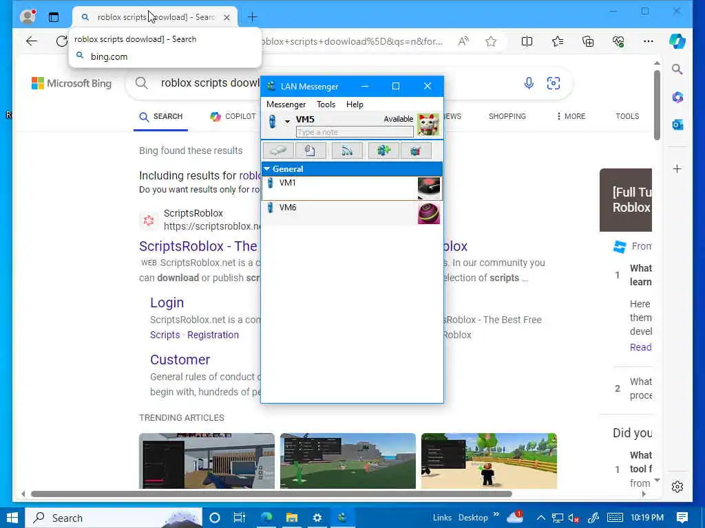The height and width of the screenshot is (528, 705).
Task: Close the roblox scripts search tab
Action: pos(227,17)
